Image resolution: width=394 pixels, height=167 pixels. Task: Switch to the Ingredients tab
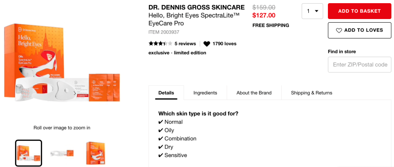pos(205,93)
